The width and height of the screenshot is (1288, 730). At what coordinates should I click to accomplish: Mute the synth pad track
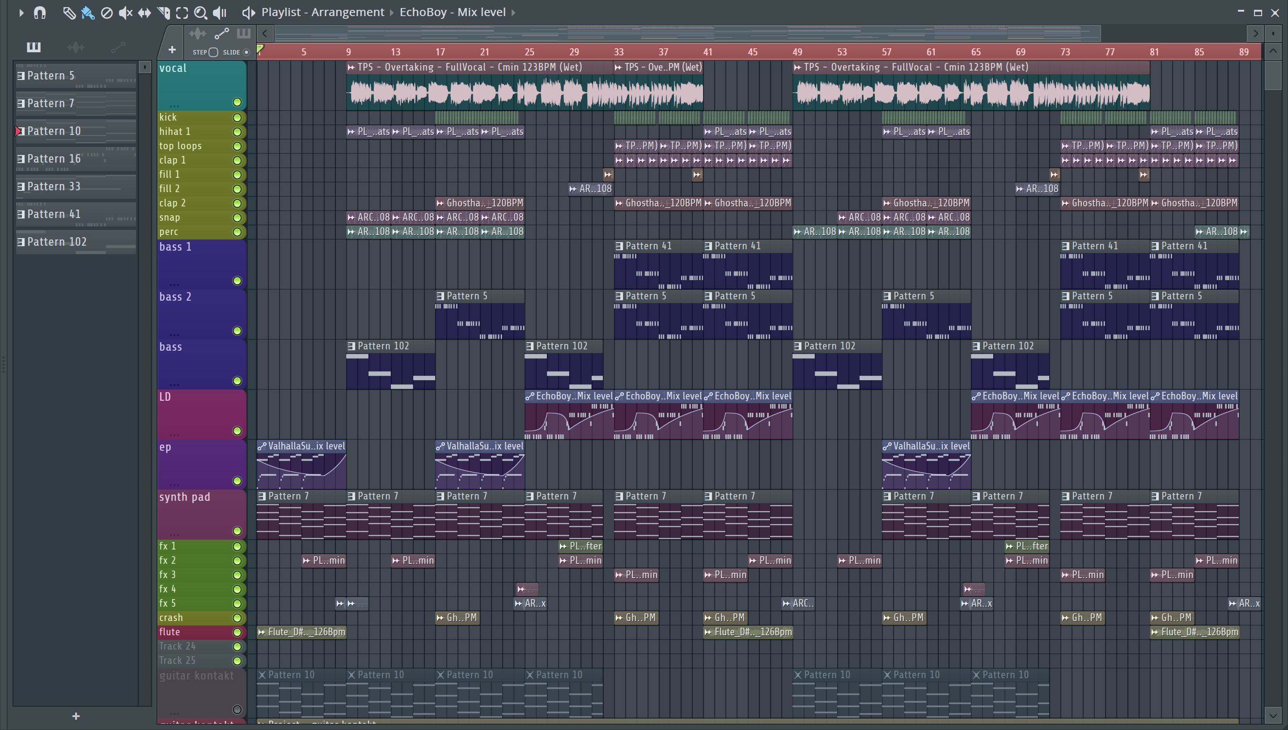[x=237, y=531]
